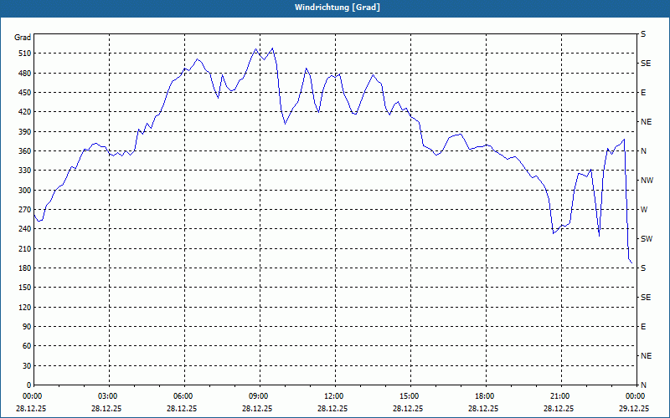Select the 06:00 time label

[183, 396]
